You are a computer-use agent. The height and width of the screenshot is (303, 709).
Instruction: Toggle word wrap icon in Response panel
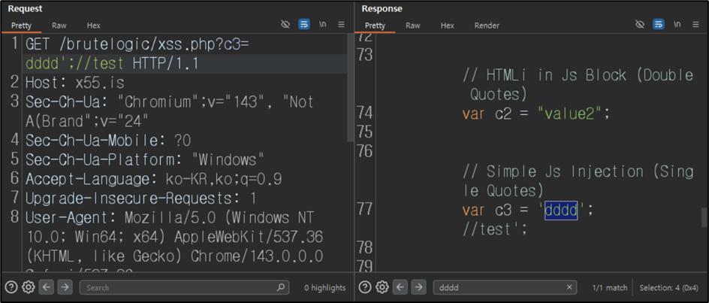(659, 25)
